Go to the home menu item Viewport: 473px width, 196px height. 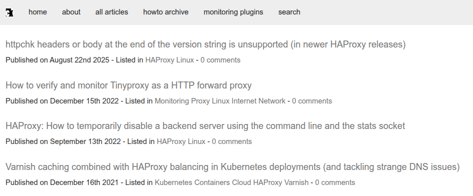38,12
